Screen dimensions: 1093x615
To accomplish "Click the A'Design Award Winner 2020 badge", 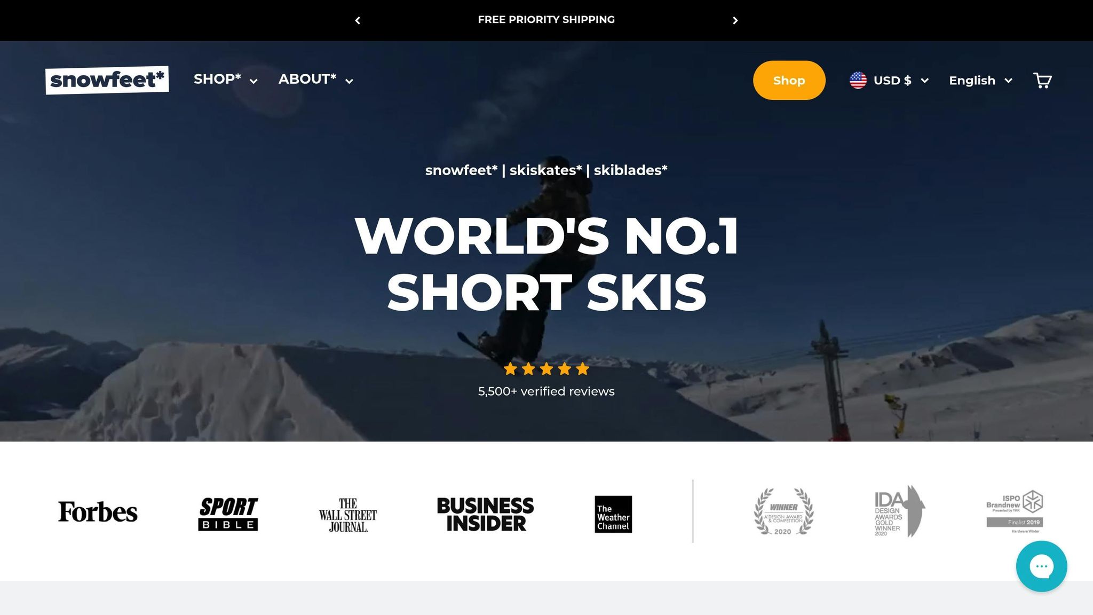I will pos(783,511).
